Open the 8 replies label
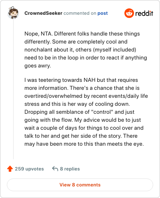This screenshot has width=160, height=198. pos(70,169)
